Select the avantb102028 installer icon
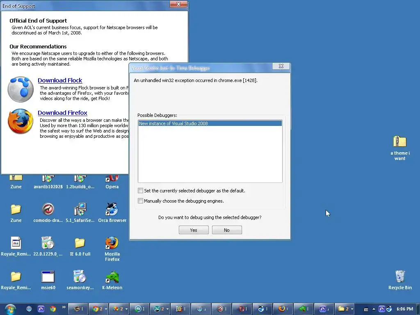 pyautogui.click(x=48, y=182)
